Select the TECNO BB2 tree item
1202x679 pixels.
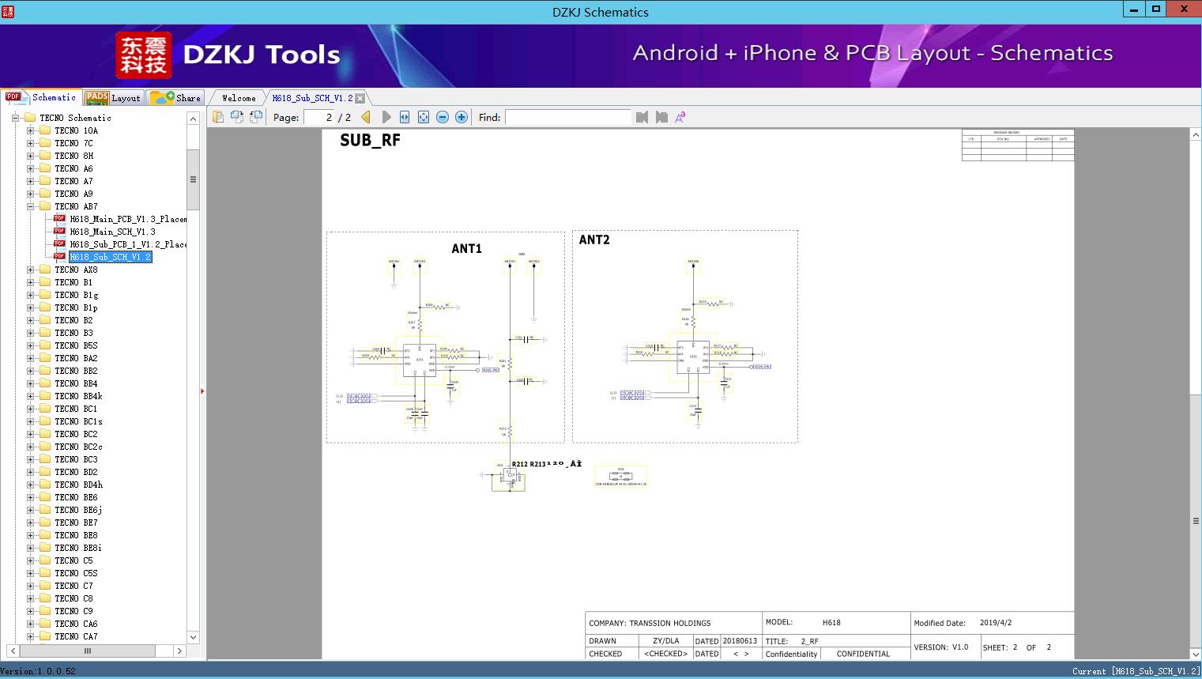[x=76, y=371]
